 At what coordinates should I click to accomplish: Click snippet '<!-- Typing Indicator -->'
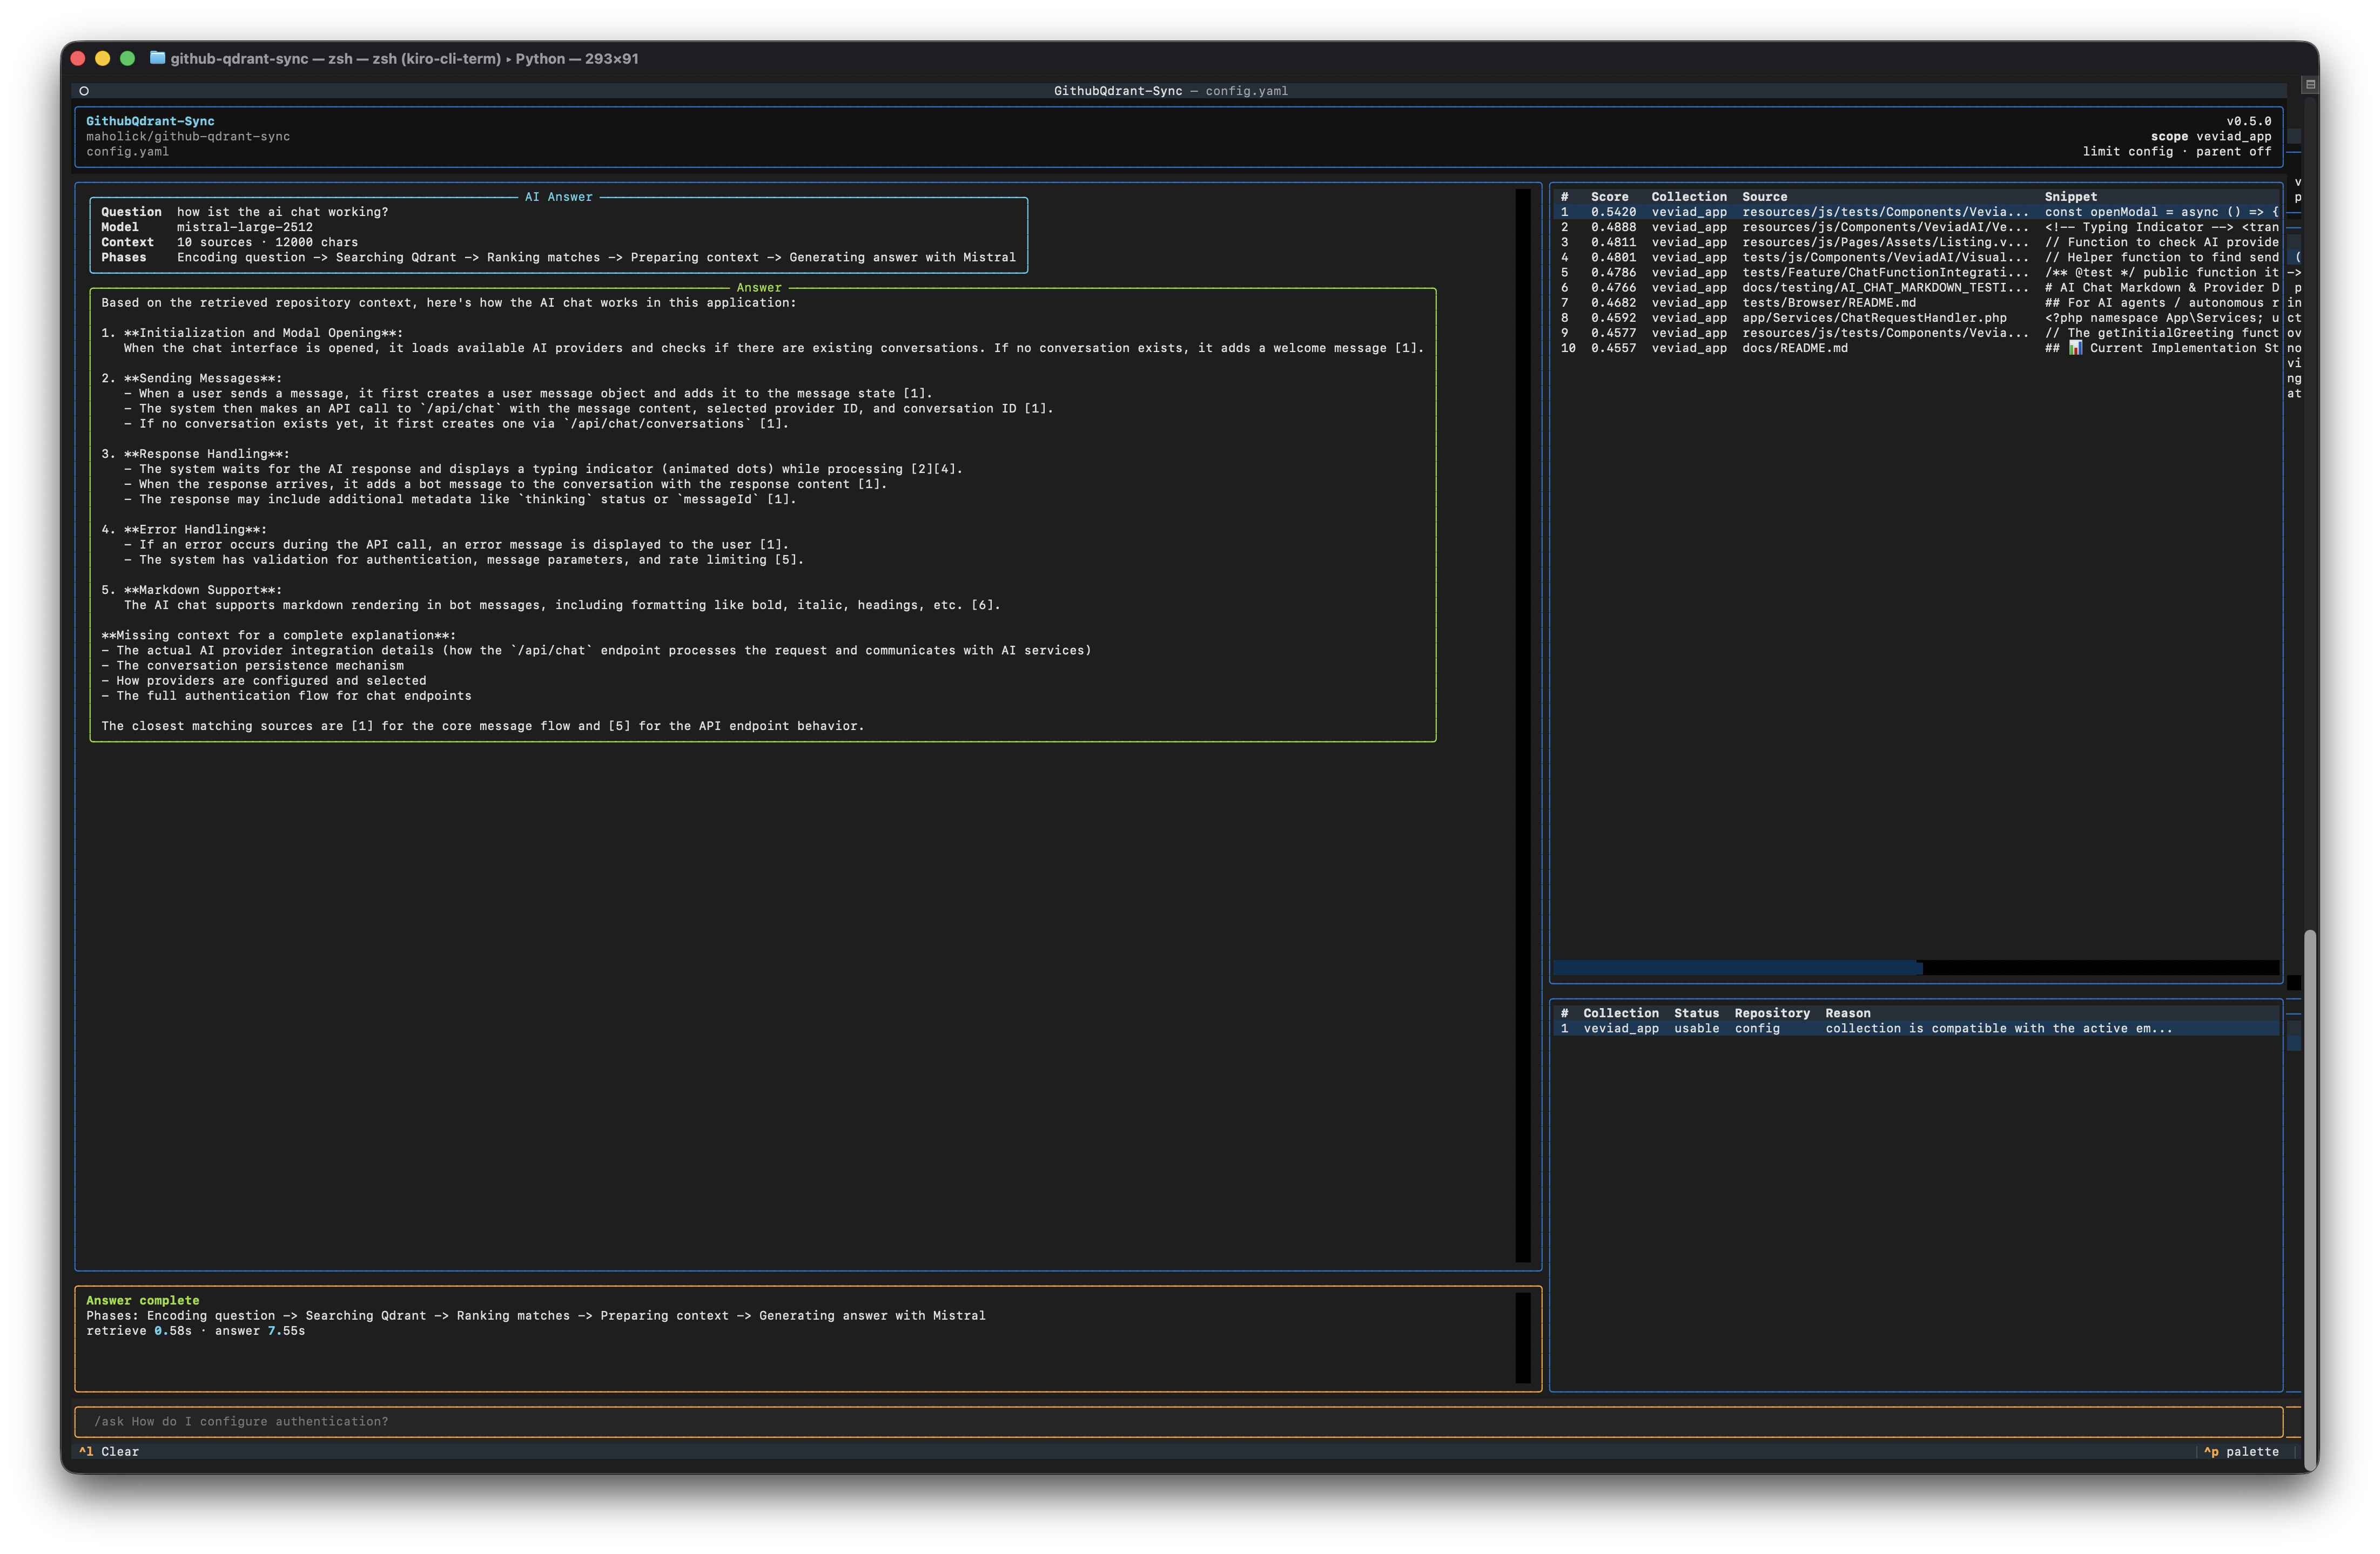tap(2139, 227)
